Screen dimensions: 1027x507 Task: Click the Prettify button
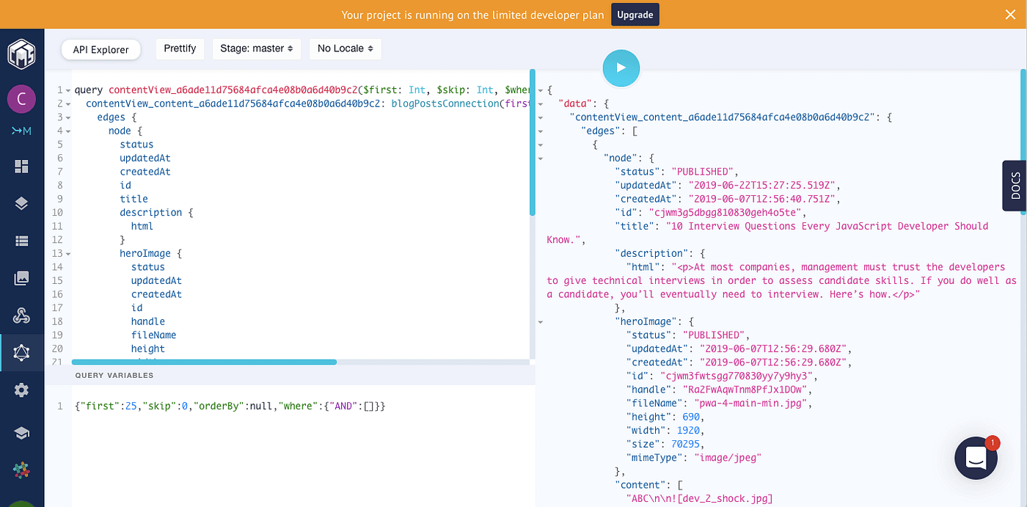click(180, 48)
